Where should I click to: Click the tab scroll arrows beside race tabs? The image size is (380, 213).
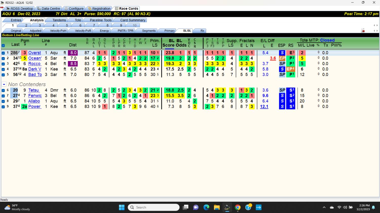click(x=376, y=25)
